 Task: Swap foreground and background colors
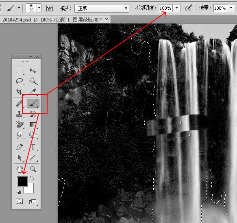pos(32,178)
